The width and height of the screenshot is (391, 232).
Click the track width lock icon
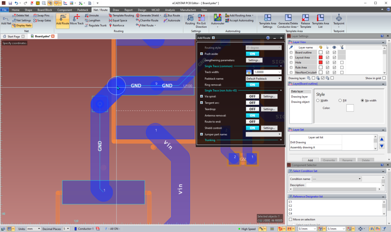point(249,72)
